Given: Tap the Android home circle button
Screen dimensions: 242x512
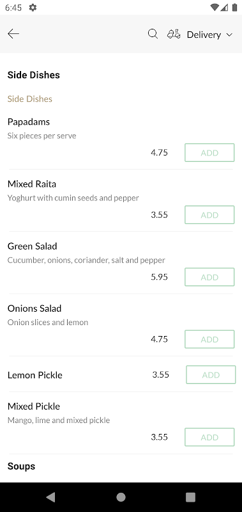Looking at the screenshot, I should click(x=121, y=497).
